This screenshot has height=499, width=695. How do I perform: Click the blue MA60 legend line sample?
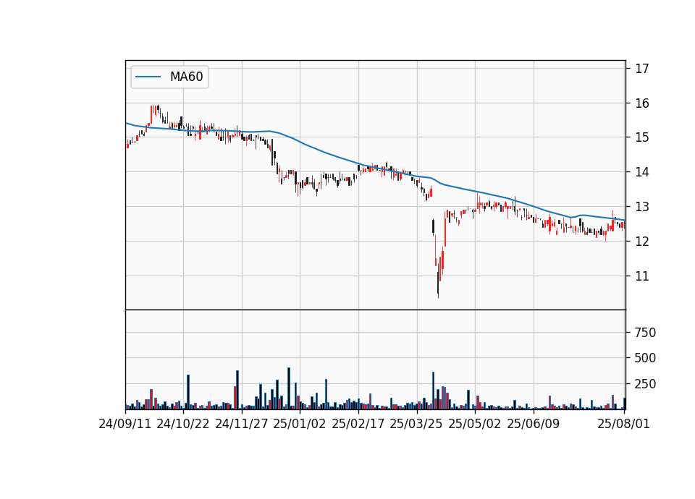tap(148, 77)
